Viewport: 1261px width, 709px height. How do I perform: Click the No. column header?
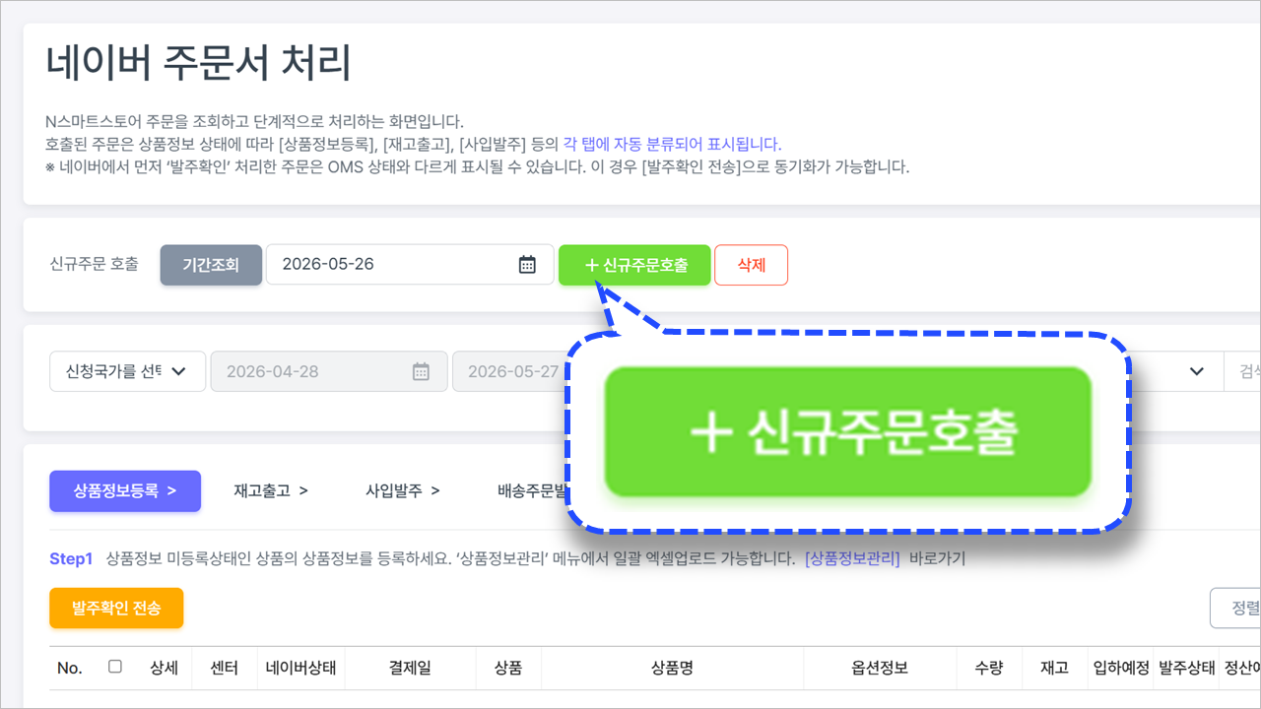(x=69, y=668)
